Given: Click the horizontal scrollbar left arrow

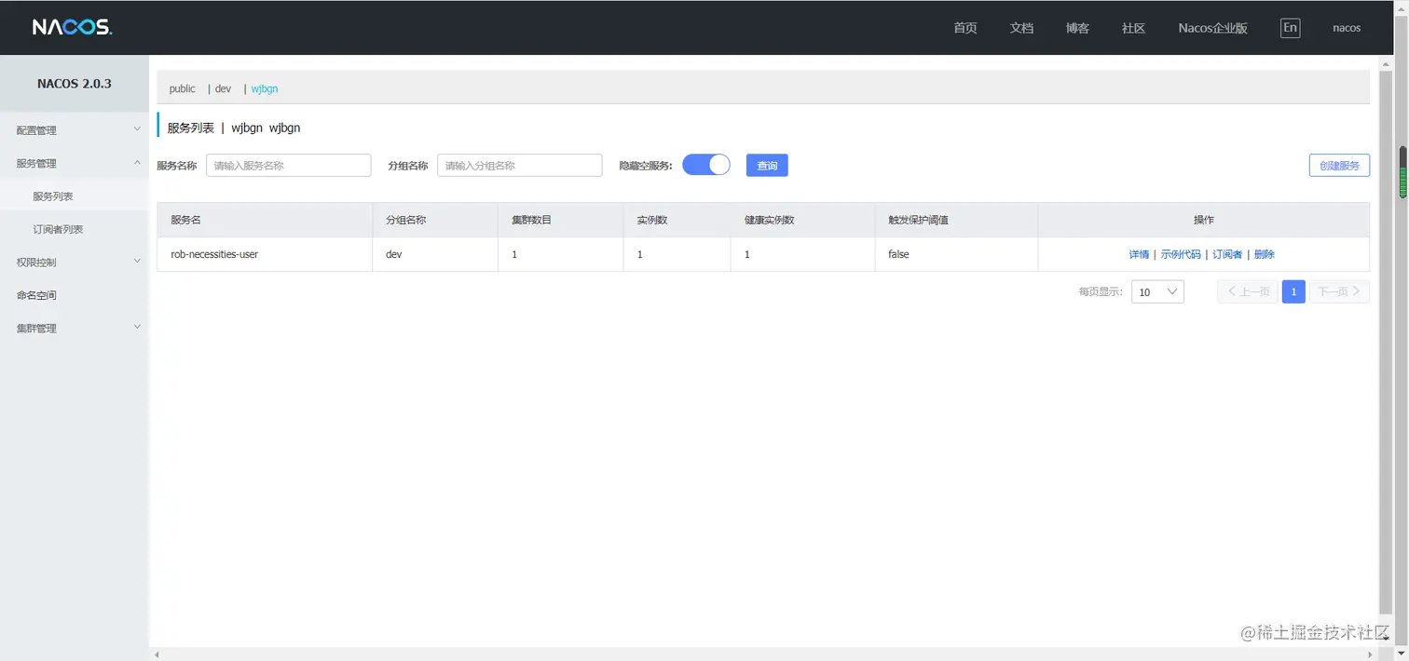Looking at the screenshot, I should tap(157, 655).
